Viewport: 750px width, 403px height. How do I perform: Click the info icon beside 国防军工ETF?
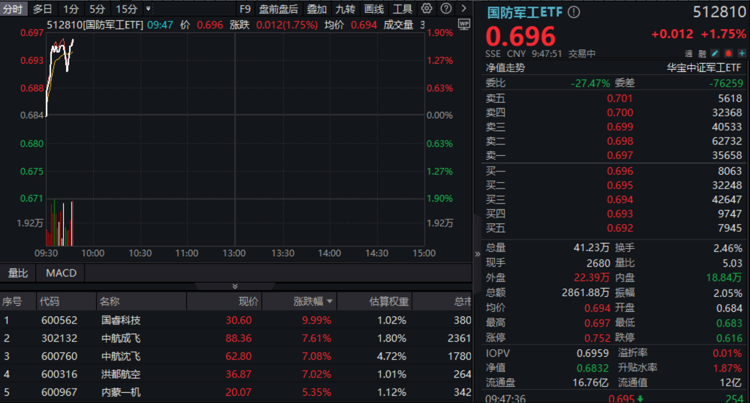coord(574,13)
